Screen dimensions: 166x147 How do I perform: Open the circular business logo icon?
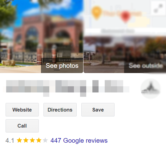(x=151, y=89)
